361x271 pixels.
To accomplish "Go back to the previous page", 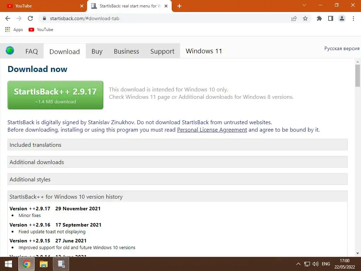I will pos(8,18).
